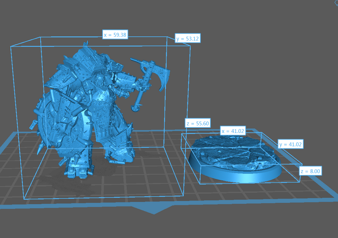
Task: Click the y = 41.02 base depth label
Action: click(x=290, y=144)
